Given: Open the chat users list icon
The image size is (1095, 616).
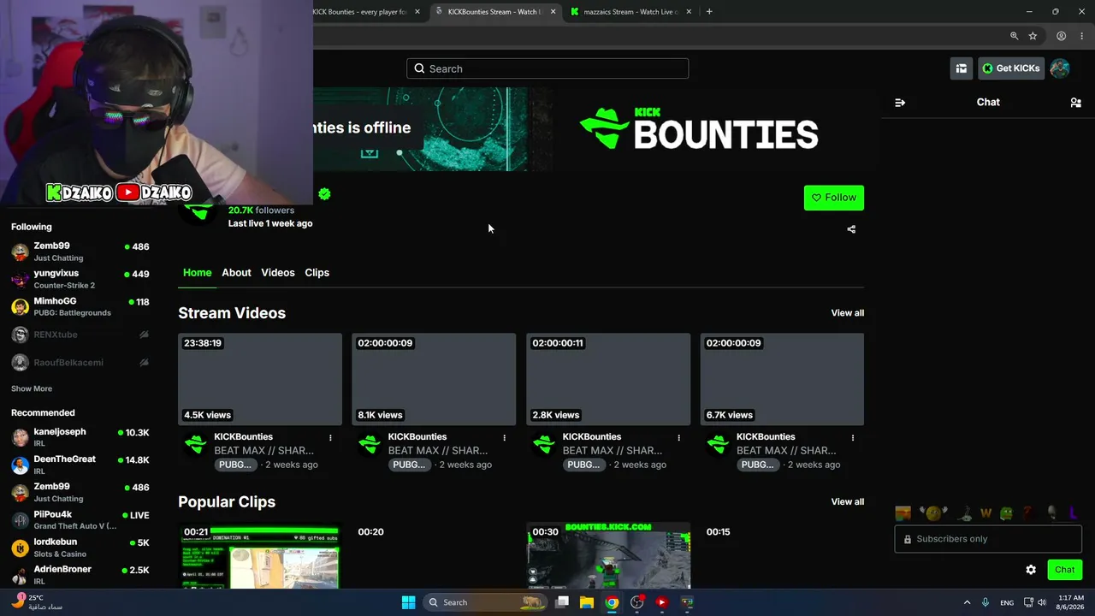Looking at the screenshot, I should pos(1075,103).
